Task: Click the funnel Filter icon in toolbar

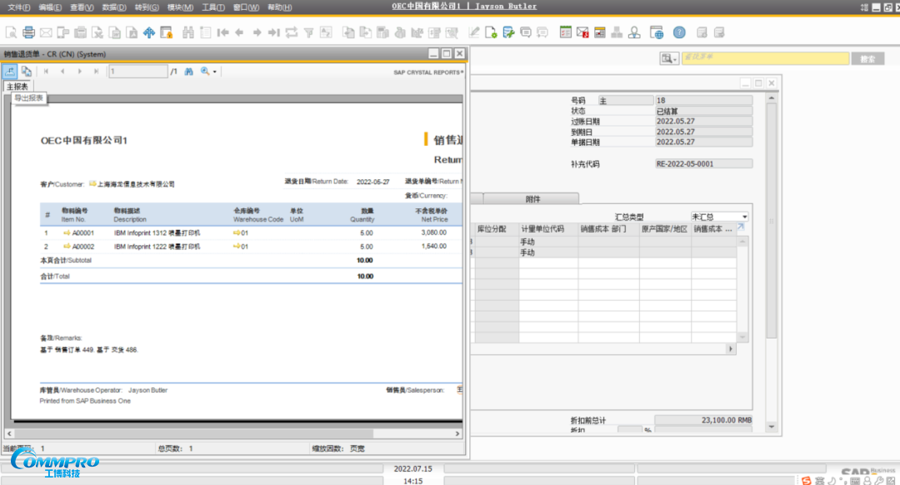Action: 308,32
